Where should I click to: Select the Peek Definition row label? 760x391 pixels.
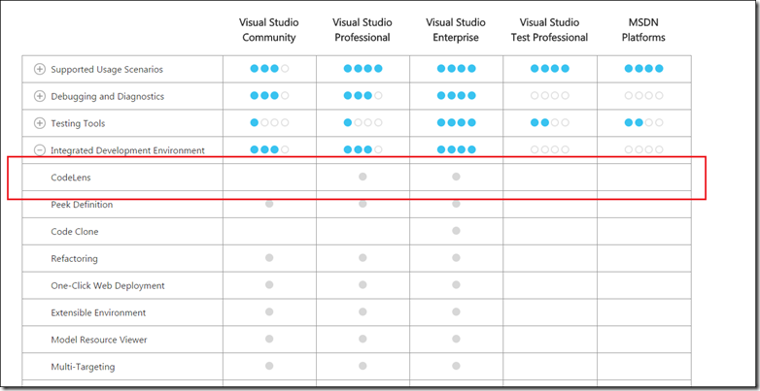[82, 205]
